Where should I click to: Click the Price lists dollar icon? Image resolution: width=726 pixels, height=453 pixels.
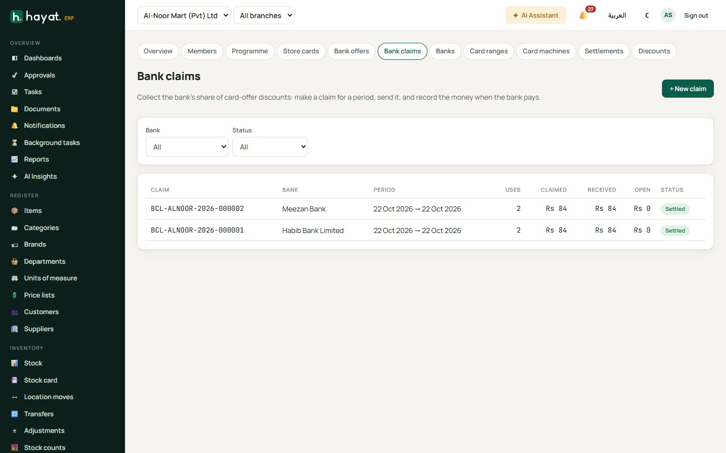[15, 295]
